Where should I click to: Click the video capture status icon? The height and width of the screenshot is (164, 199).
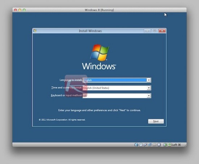click(159, 145)
